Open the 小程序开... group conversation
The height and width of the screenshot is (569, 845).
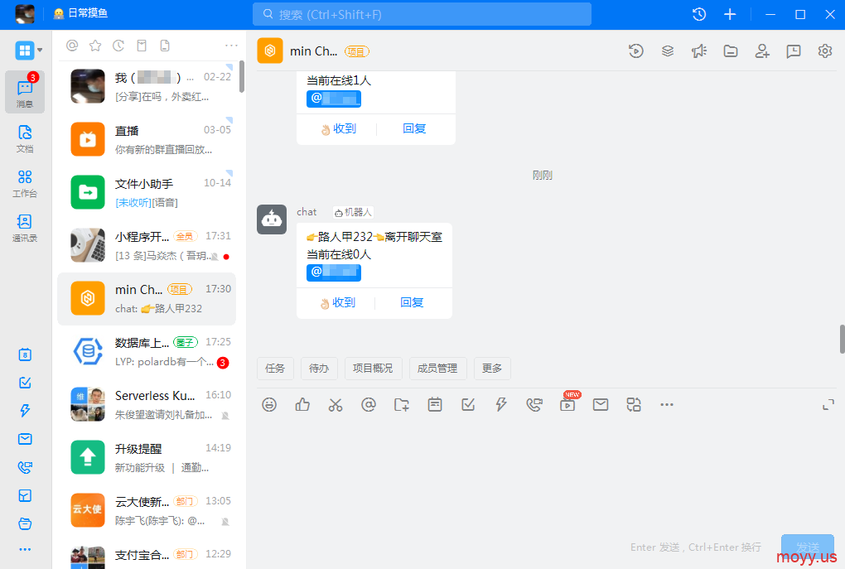147,246
